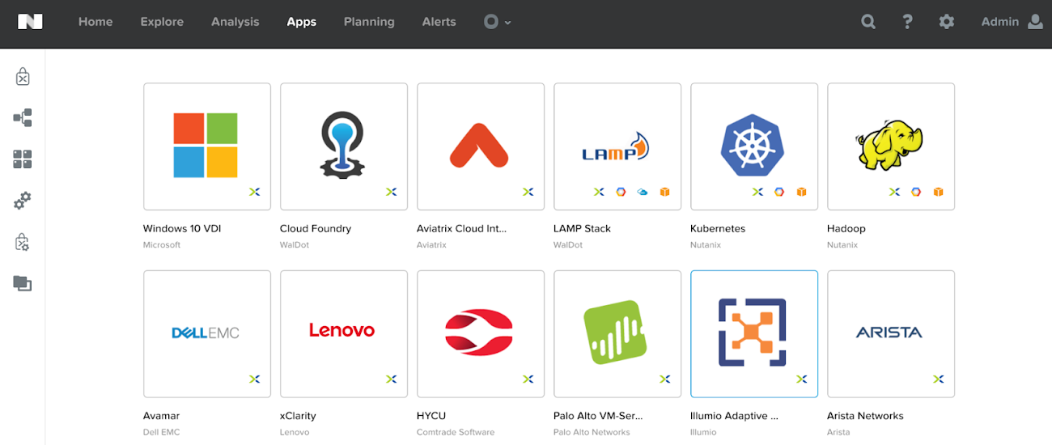Screen dimensions: 1052x445
Task: Click the Palo Alto Networks publisher text
Action: pyautogui.click(x=591, y=432)
